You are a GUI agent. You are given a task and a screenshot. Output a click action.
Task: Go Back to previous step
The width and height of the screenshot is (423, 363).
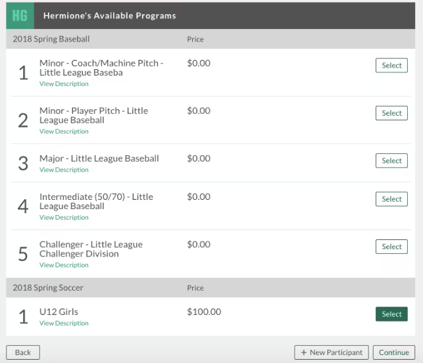(x=23, y=352)
